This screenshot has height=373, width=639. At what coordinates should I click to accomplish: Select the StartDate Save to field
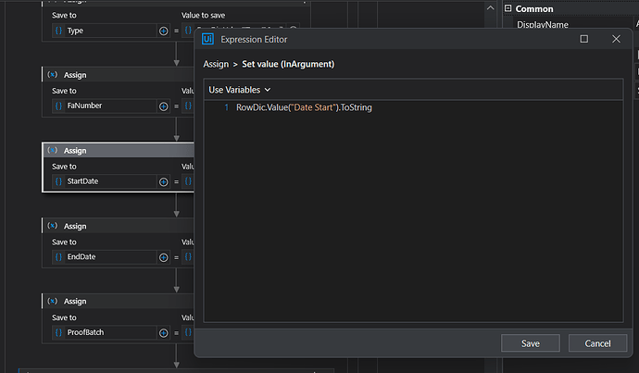point(108,181)
